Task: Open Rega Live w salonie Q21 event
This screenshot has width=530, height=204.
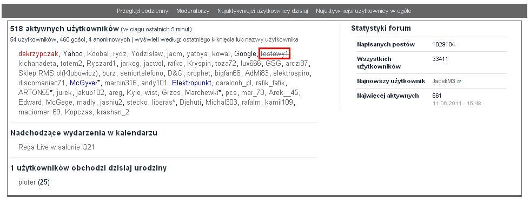Action: [57, 147]
